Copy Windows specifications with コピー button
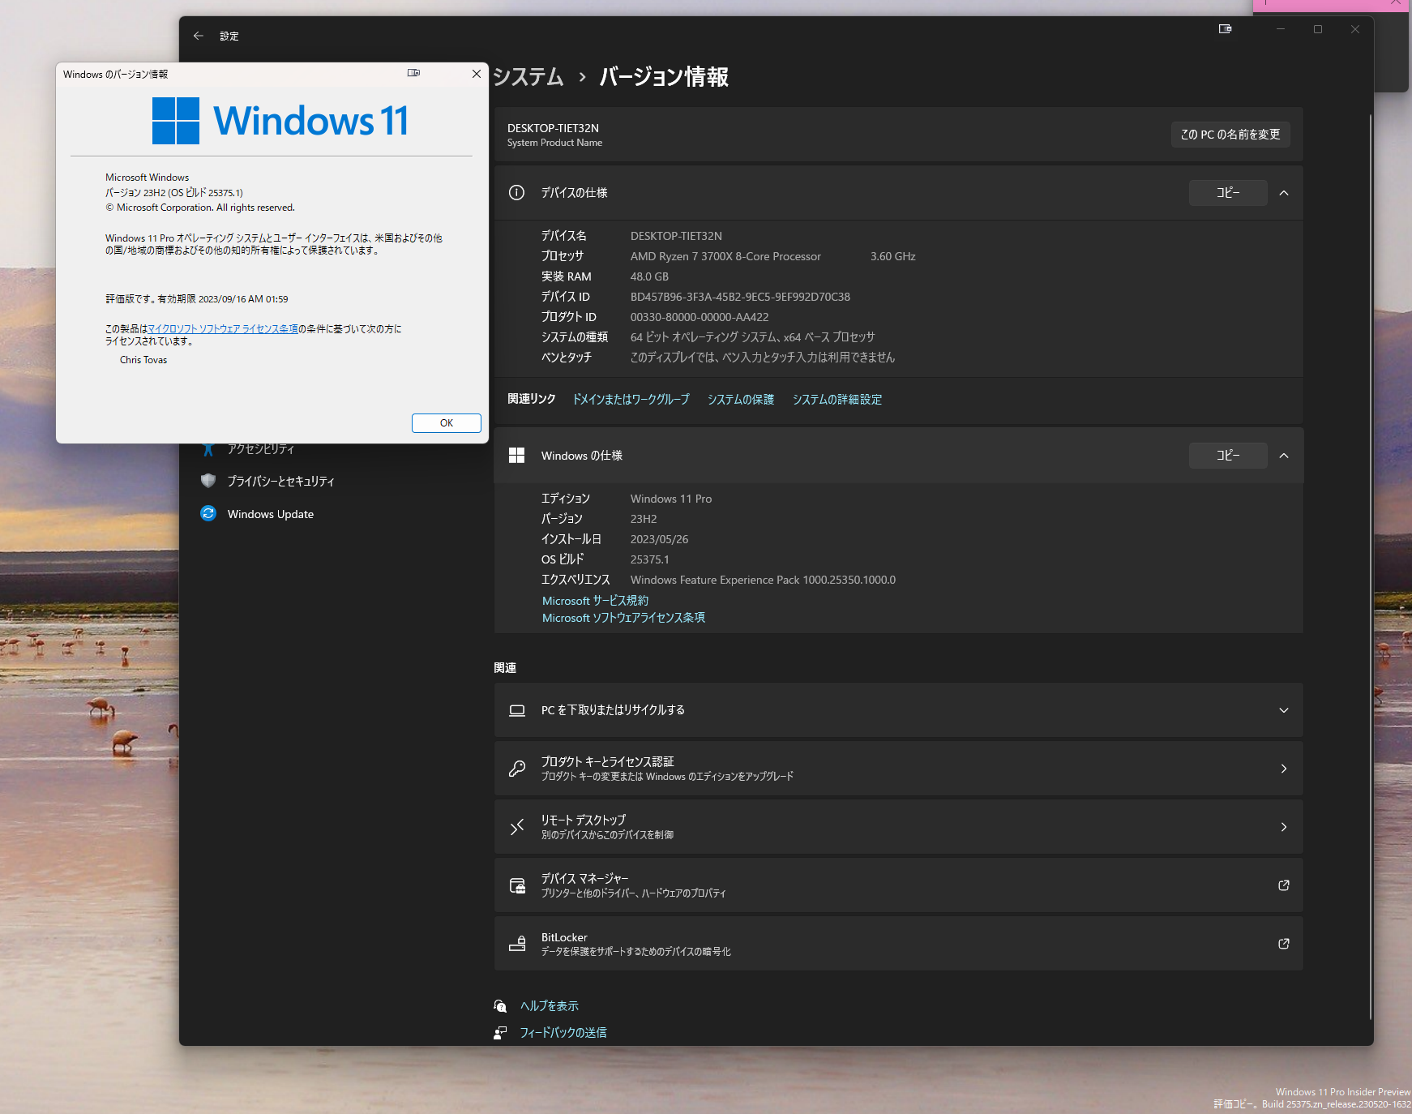This screenshot has width=1412, height=1114. [x=1228, y=456]
